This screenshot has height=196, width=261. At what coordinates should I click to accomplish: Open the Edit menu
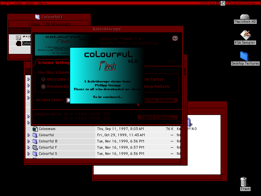point(30,3)
